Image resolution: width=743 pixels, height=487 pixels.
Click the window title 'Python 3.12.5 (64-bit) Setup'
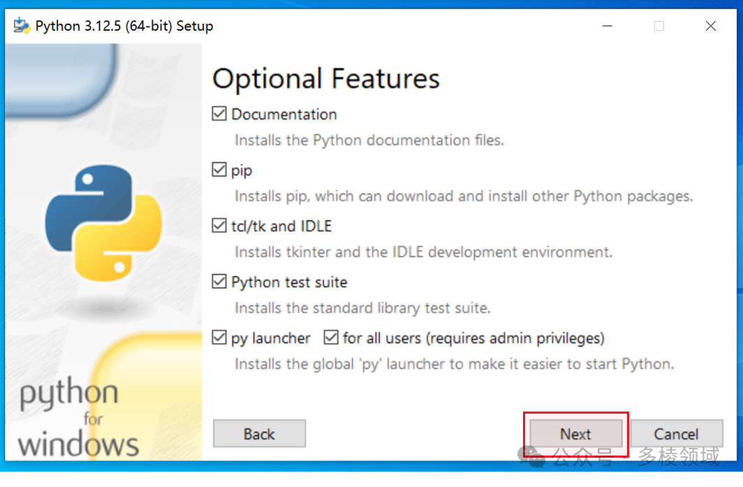tap(124, 26)
